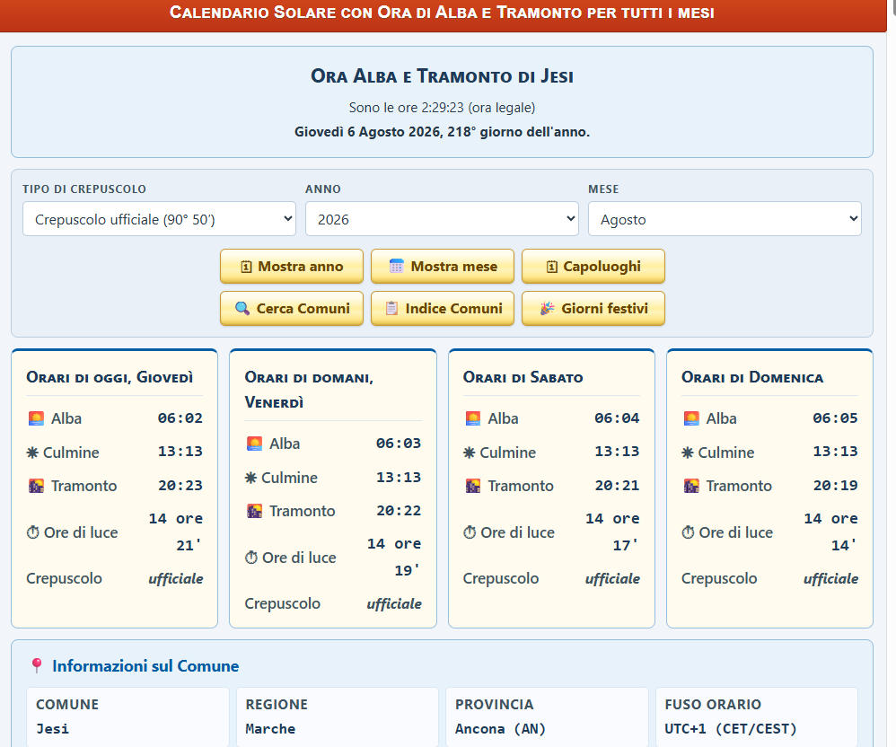Click the sunset icon in Venerdì card

[254, 511]
